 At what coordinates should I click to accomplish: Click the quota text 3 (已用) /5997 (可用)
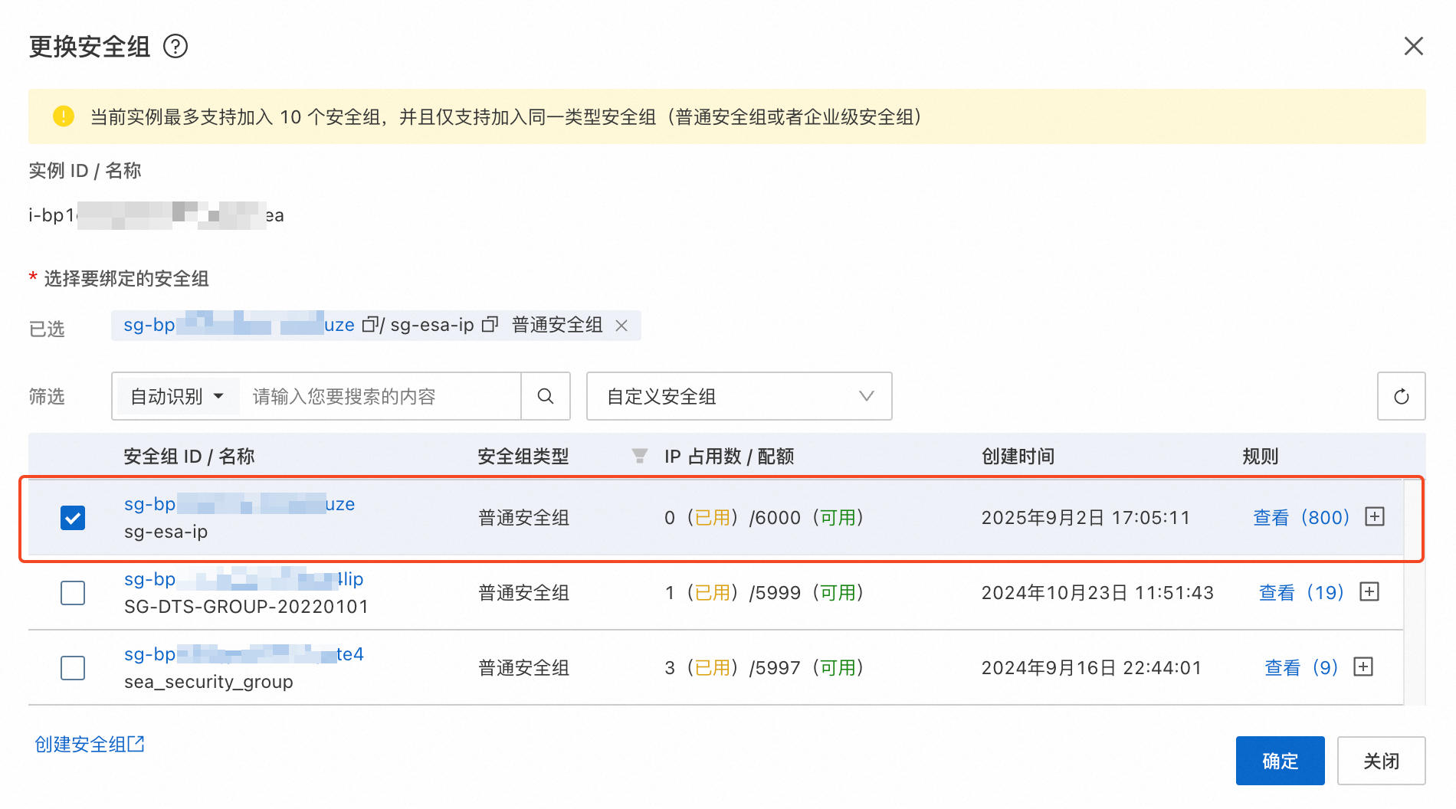764,668
